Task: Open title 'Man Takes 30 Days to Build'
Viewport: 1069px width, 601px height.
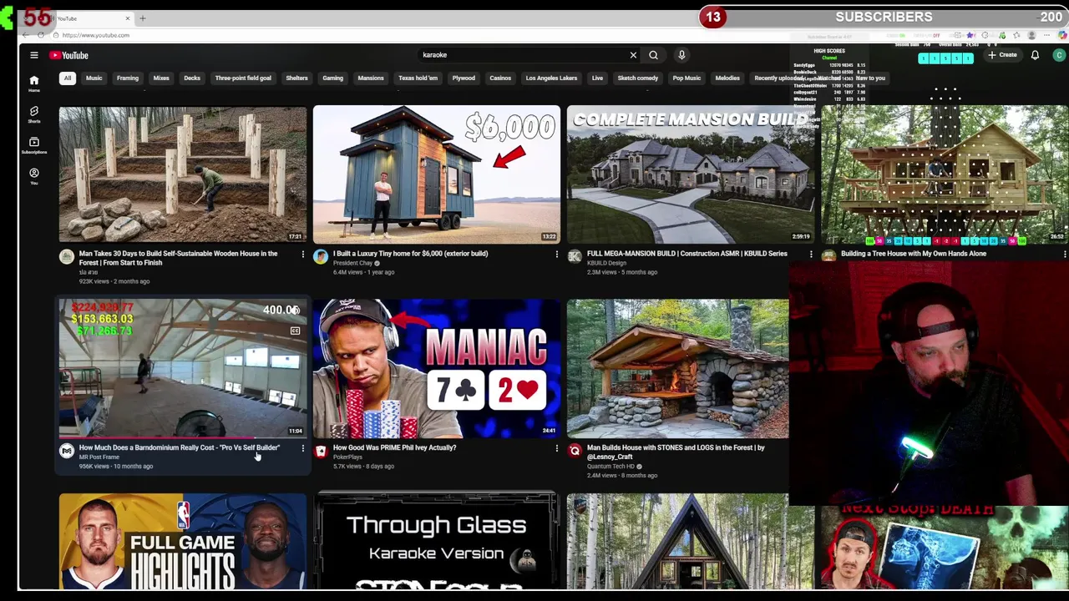Action: click(178, 258)
